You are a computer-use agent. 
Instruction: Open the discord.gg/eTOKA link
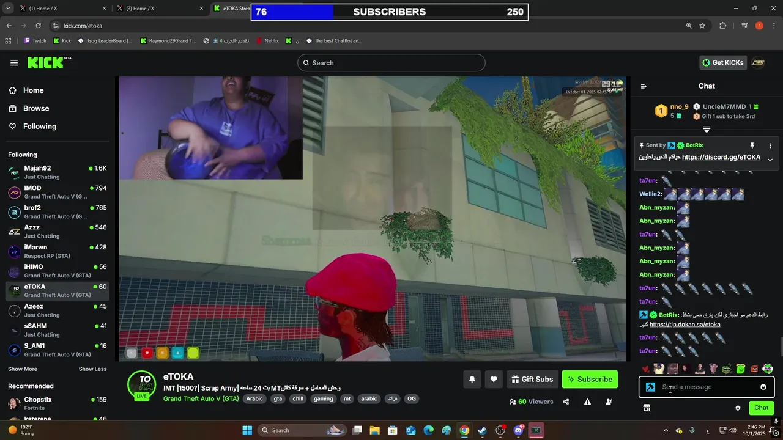721,157
